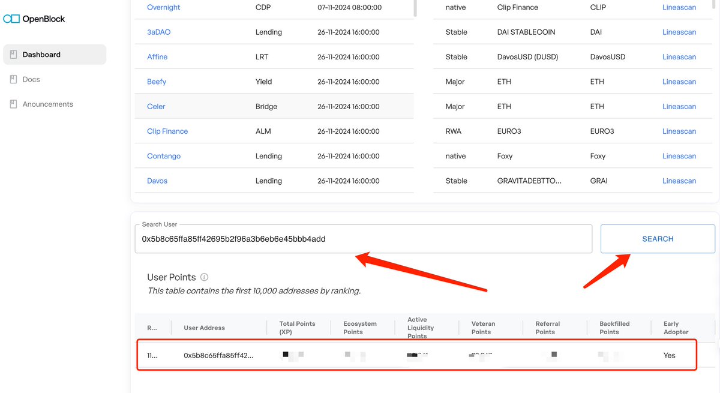Open the 3aDAO protocol link
720x393 pixels.
click(x=159, y=32)
